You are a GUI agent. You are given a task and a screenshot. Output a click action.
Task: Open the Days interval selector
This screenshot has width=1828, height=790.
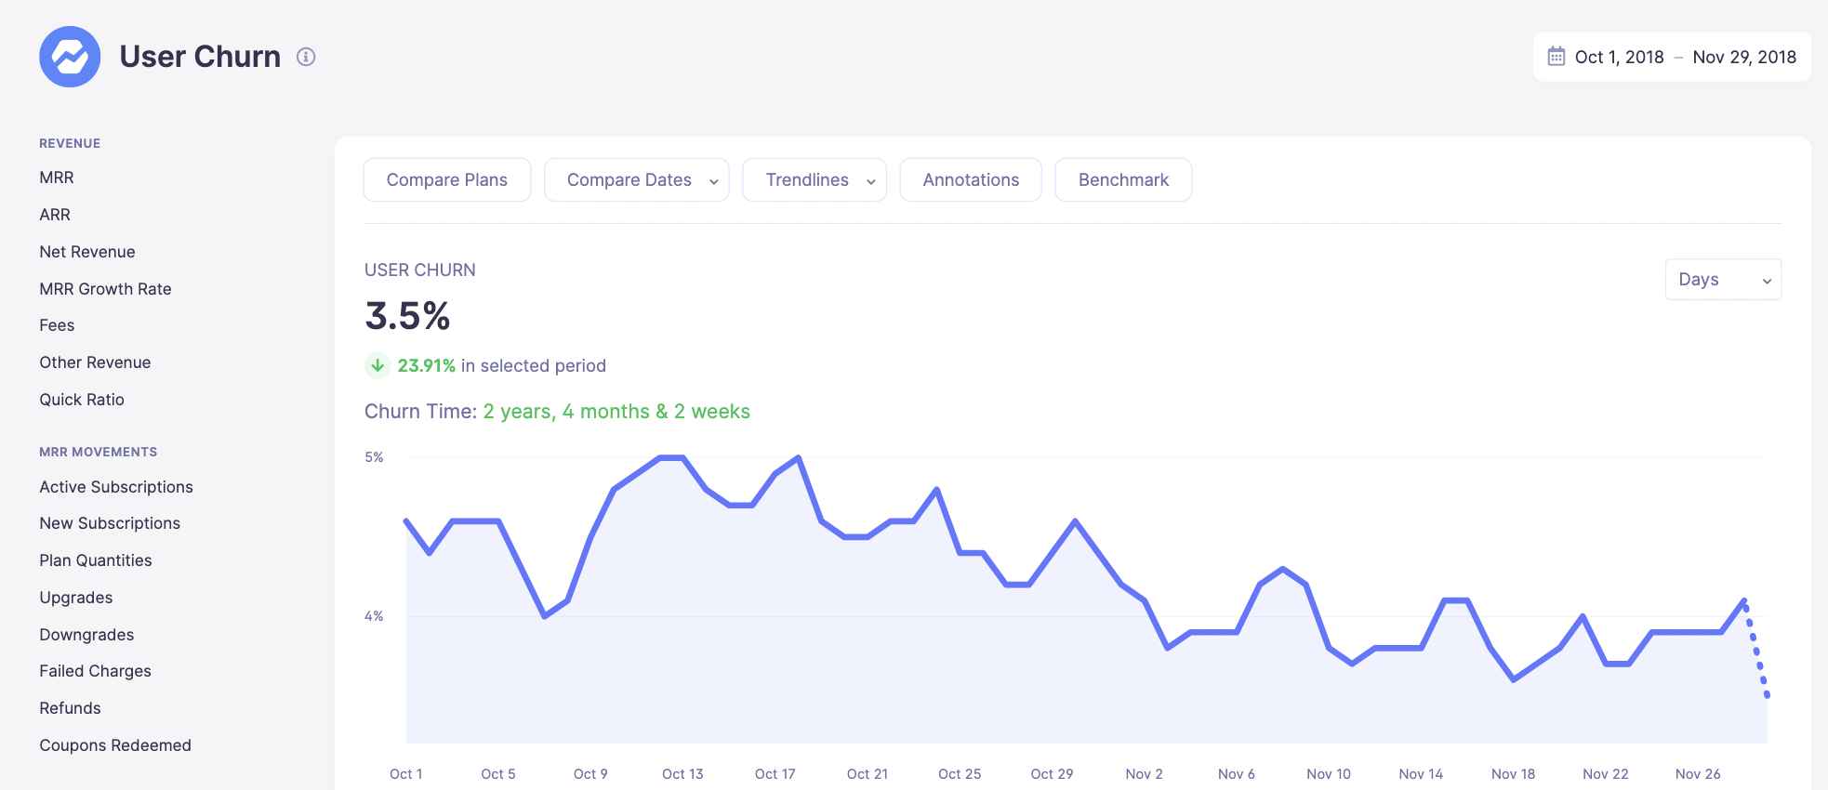point(1722,280)
